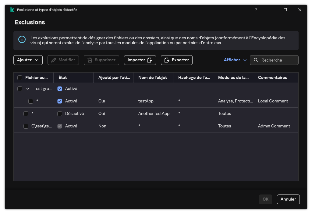Click the trash icon on Supprimer

point(90,60)
